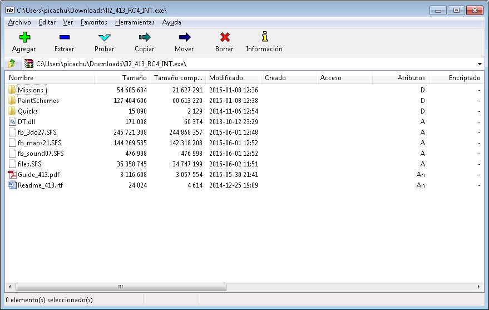This screenshot has height=310, width=489.
Task: Select the Missions folder icon
Action: (x=12, y=90)
